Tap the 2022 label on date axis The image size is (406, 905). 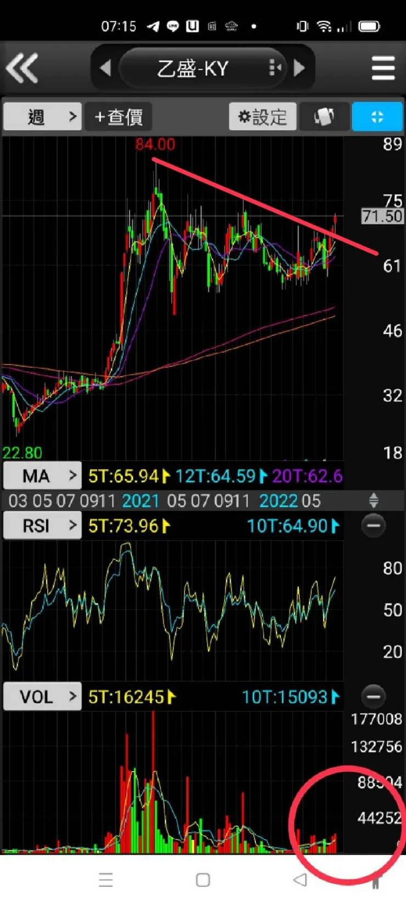[278, 501]
